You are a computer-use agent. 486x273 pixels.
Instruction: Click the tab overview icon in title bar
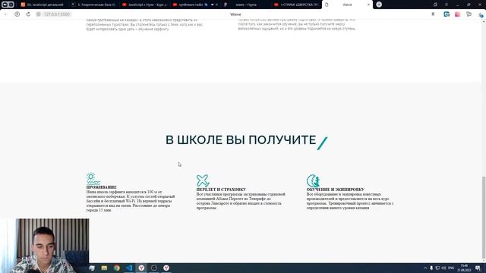point(435,5)
